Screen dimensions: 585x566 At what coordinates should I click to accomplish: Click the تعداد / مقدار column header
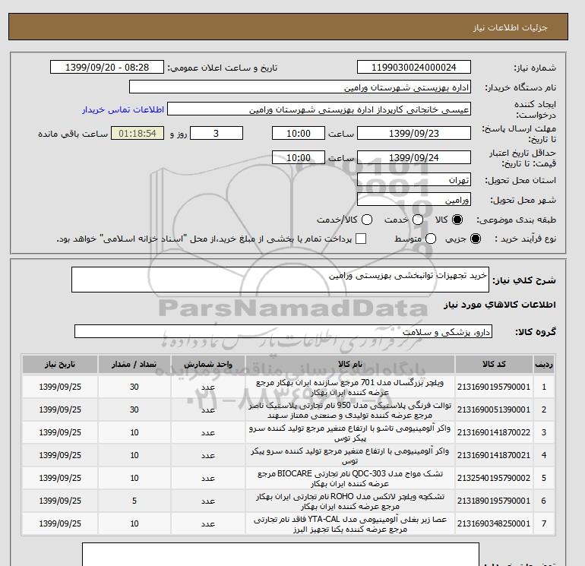134,364
